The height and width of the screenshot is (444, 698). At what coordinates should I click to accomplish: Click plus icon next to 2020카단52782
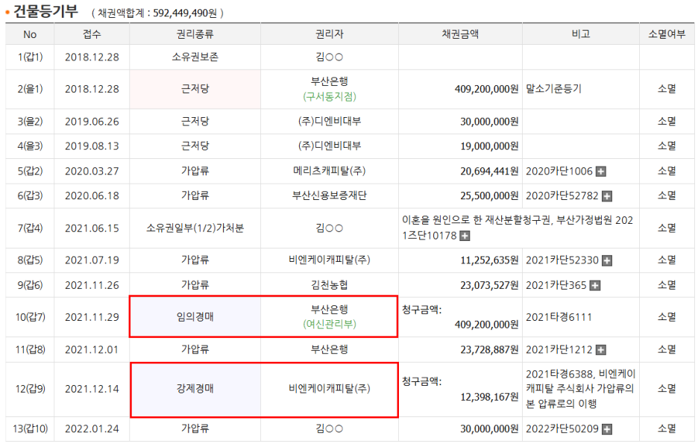pyautogui.click(x=607, y=196)
